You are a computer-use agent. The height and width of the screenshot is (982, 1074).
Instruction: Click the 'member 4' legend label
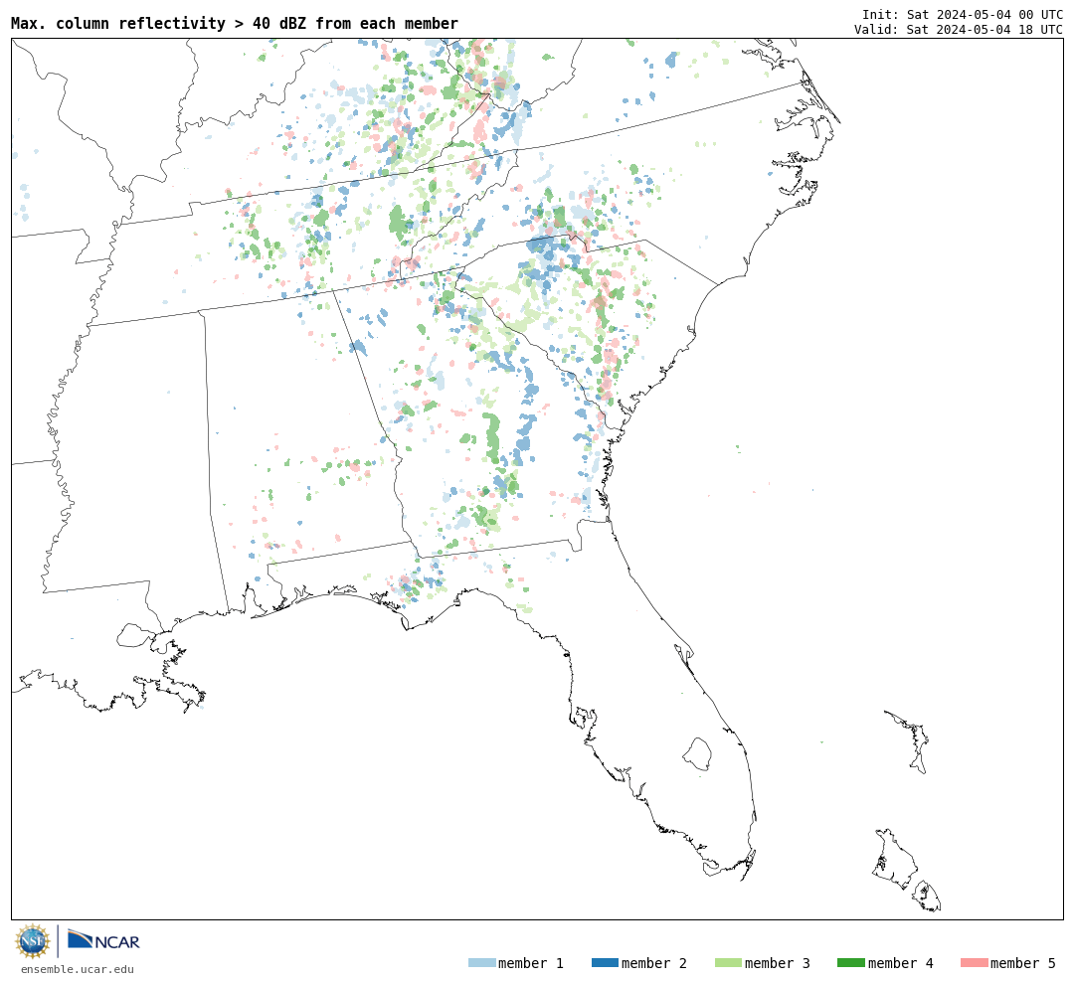pyautogui.click(x=900, y=963)
